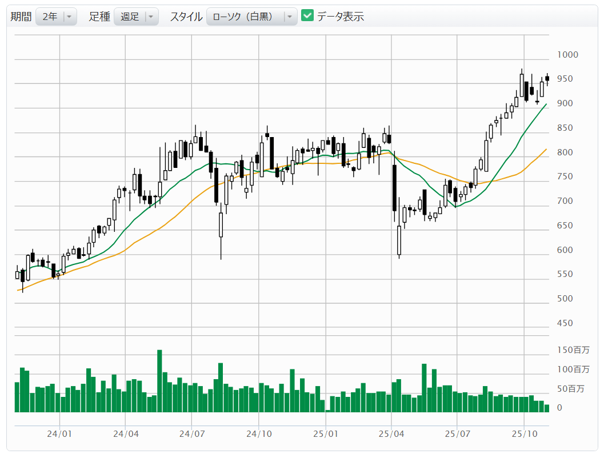Click the 1000 price label on the y-axis
Image resolution: width=604 pixels, height=454 pixels.
point(567,55)
